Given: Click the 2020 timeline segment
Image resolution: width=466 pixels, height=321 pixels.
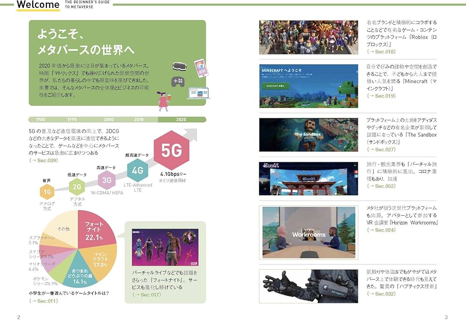Looking at the screenshot, I should [x=182, y=119].
